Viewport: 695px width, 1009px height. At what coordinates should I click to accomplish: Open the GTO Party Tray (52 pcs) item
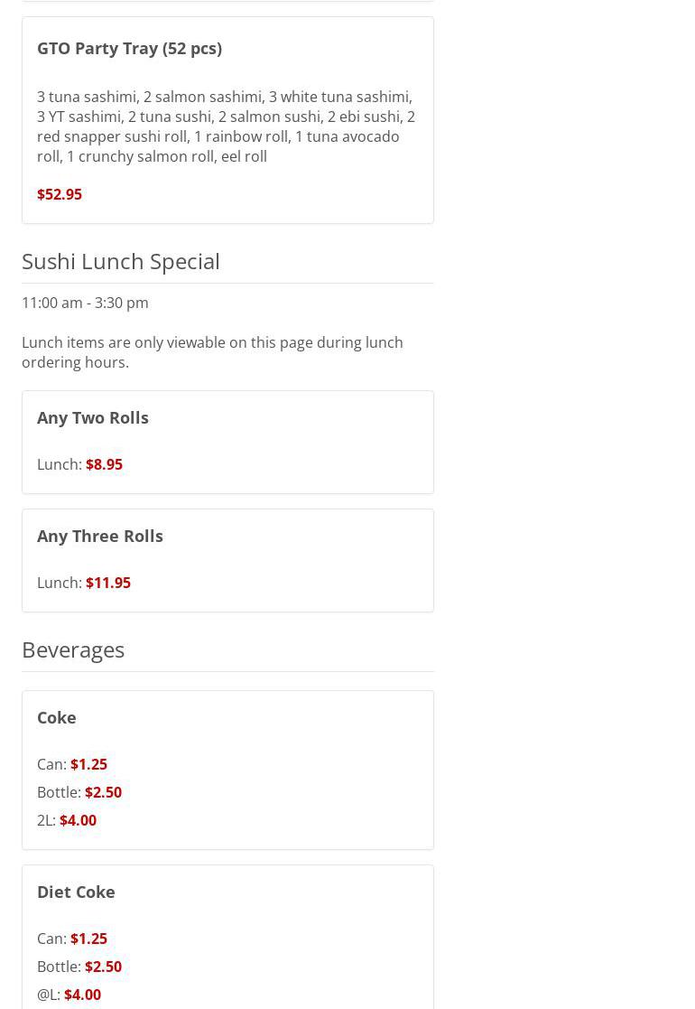click(x=129, y=48)
